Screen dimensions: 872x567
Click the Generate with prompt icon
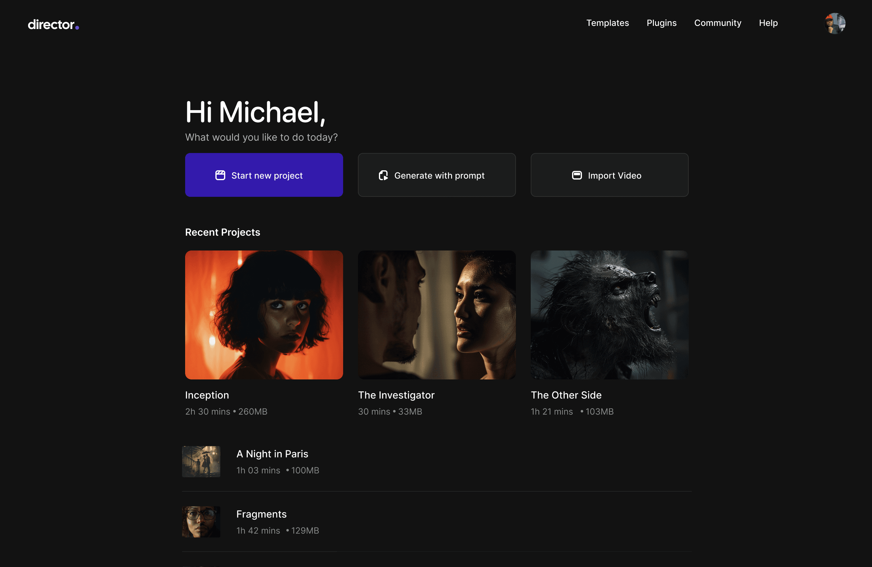[383, 175]
